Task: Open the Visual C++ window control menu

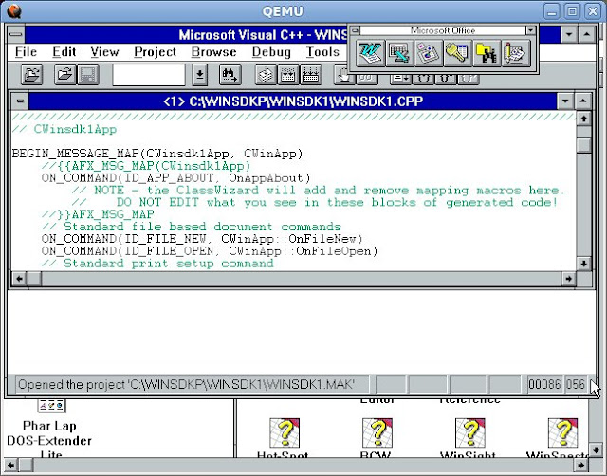Action: [16, 34]
